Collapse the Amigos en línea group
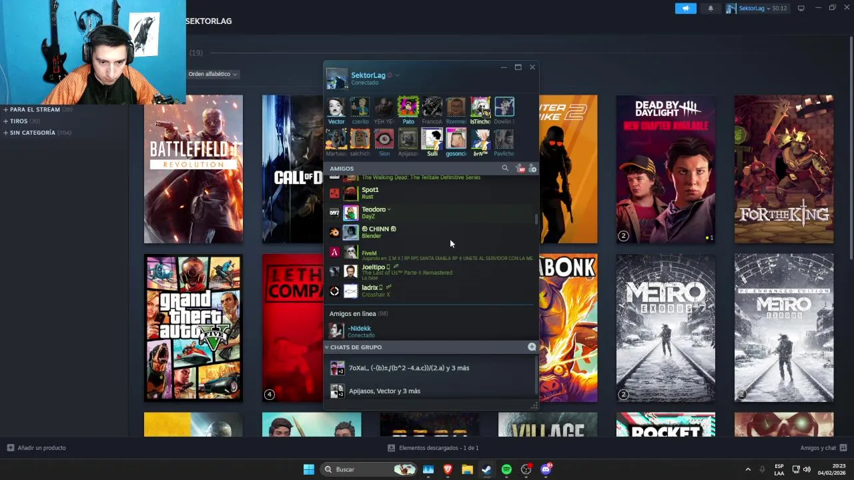The image size is (854, 480). [x=358, y=313]
